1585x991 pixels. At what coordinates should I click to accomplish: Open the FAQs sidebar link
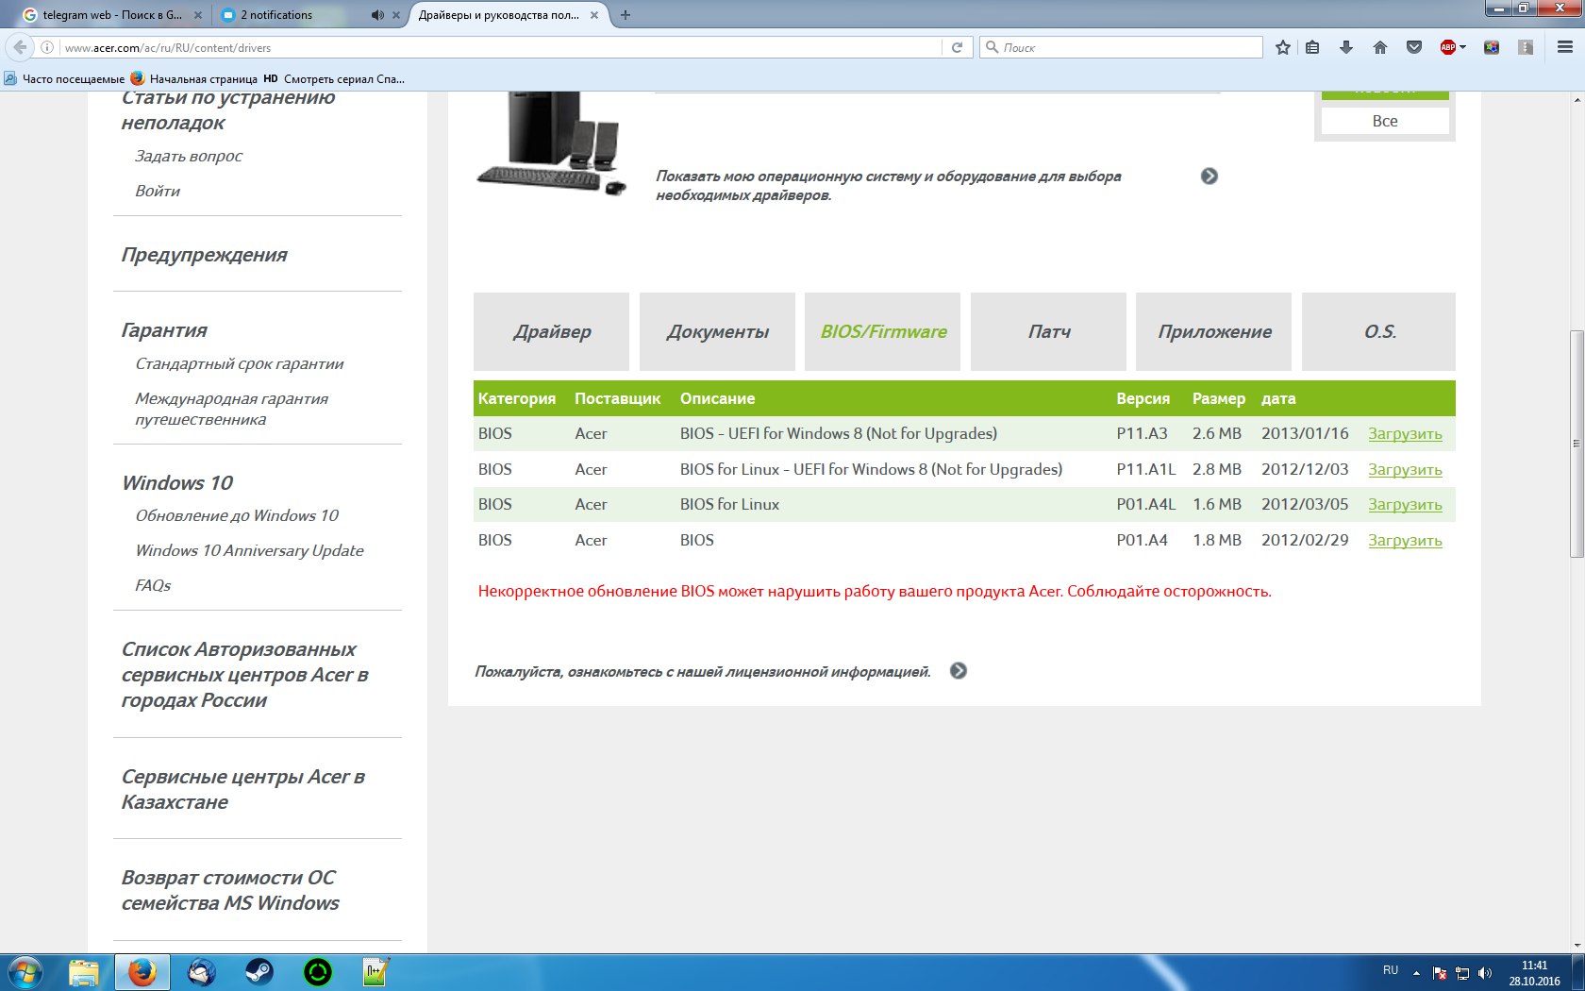153,585
